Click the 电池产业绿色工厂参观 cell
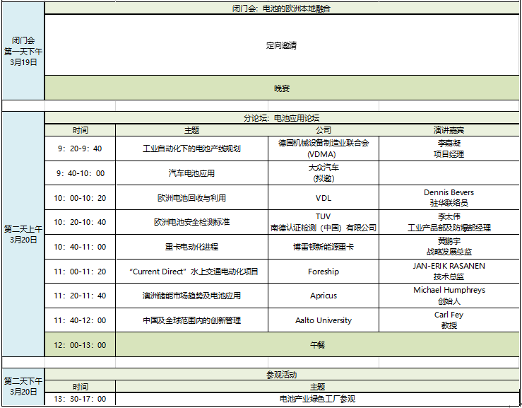 (x=317, y=400)
